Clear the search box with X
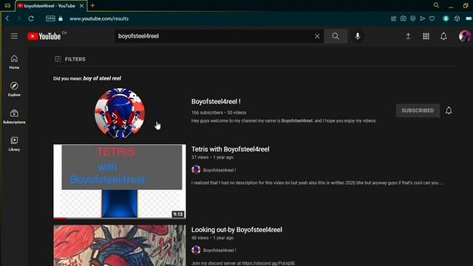Viewport: 473px width, 266px height. (x=317, y=36)
